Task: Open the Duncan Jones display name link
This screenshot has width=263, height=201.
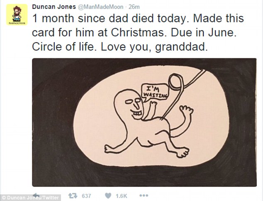Action: (x=54, y=7)
